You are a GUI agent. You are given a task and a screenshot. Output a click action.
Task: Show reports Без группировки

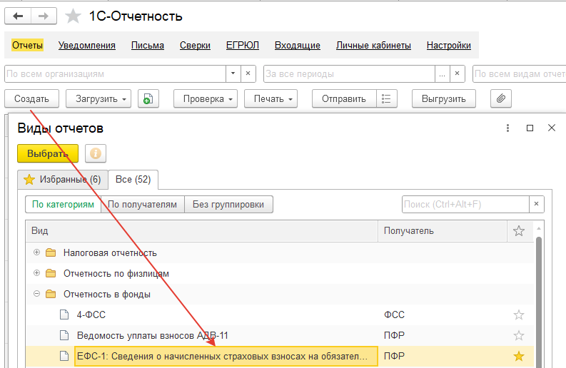click(228, 204)
